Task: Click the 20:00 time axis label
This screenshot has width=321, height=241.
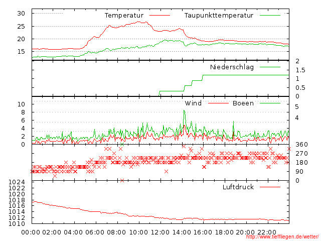Action: pos(245,232)
